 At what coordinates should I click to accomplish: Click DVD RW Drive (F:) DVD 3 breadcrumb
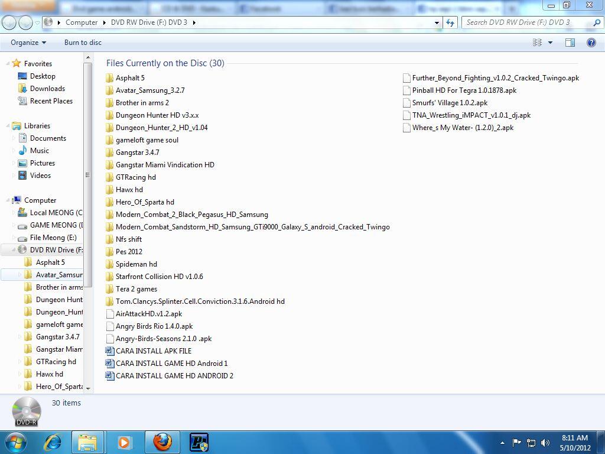(149, 22)
